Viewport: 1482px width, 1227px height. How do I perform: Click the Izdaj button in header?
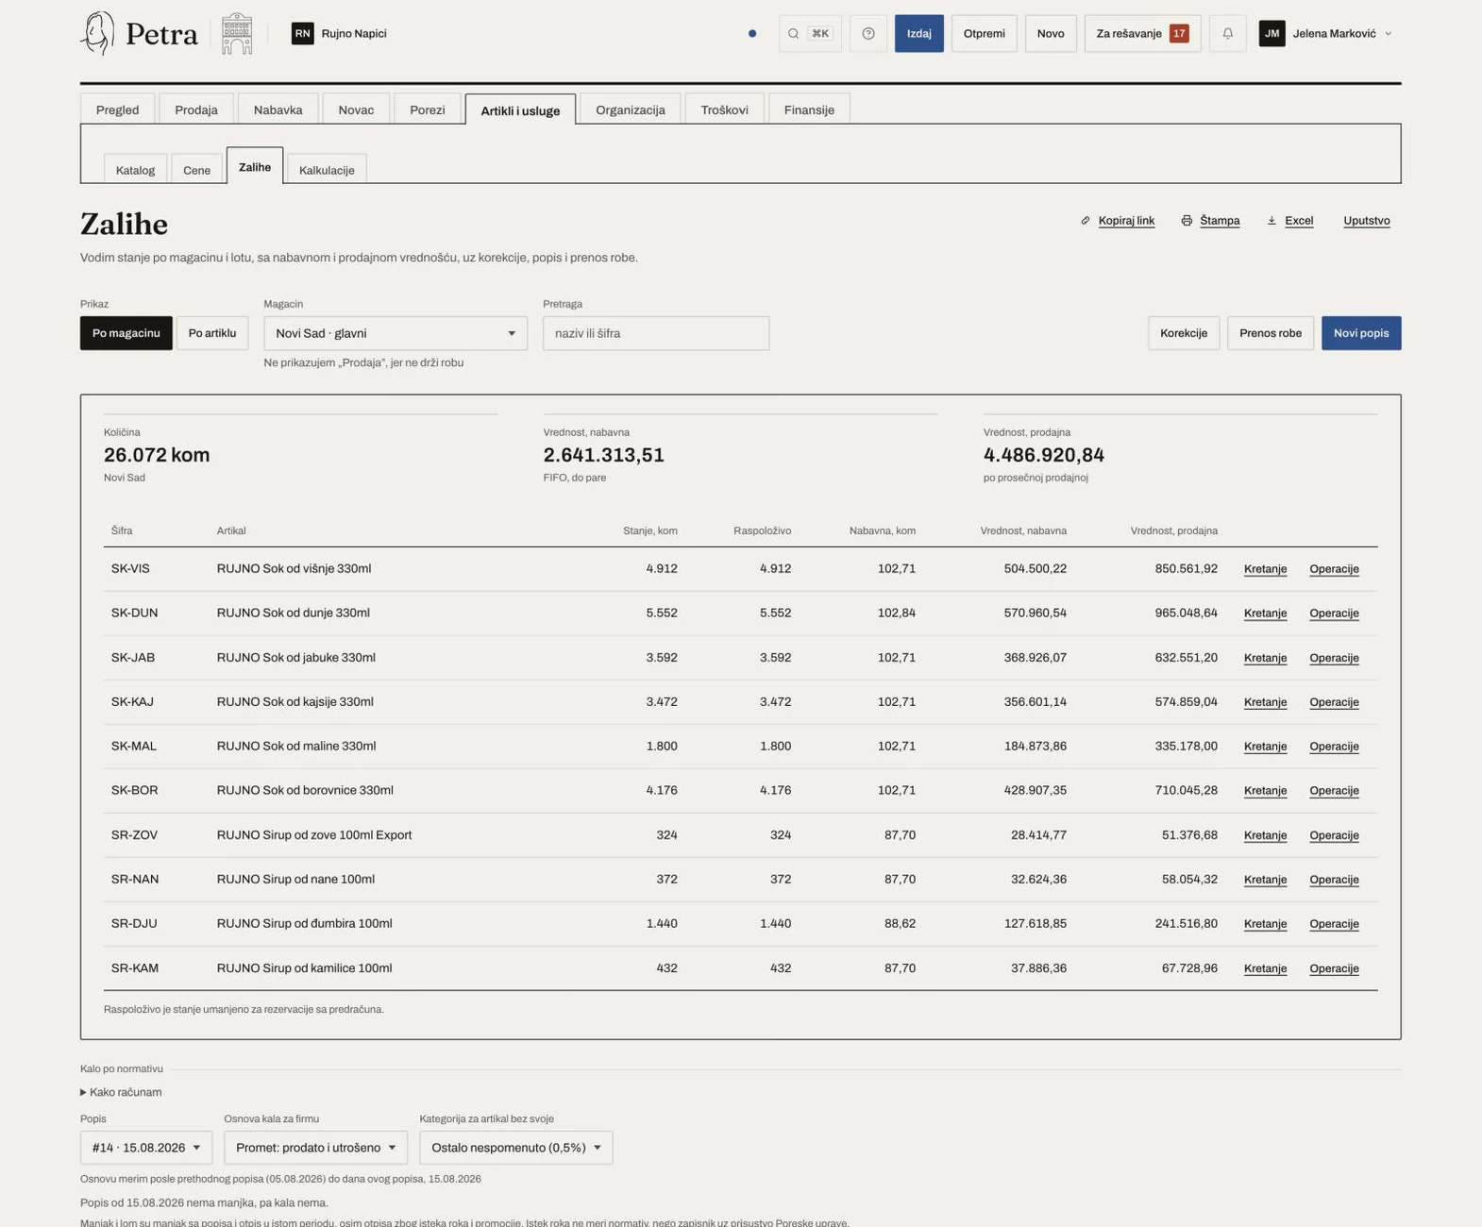pyautogui.click(x=919, y=34)
